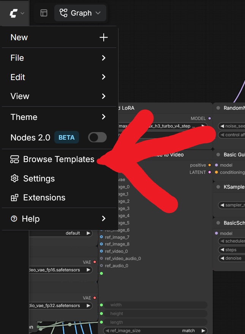Click the LATENT output connector dot
245x334 pixels.
pyautogui.click(x=210, y=172)
